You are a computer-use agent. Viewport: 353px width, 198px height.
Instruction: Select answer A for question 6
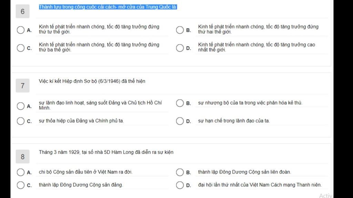point(20,30)
